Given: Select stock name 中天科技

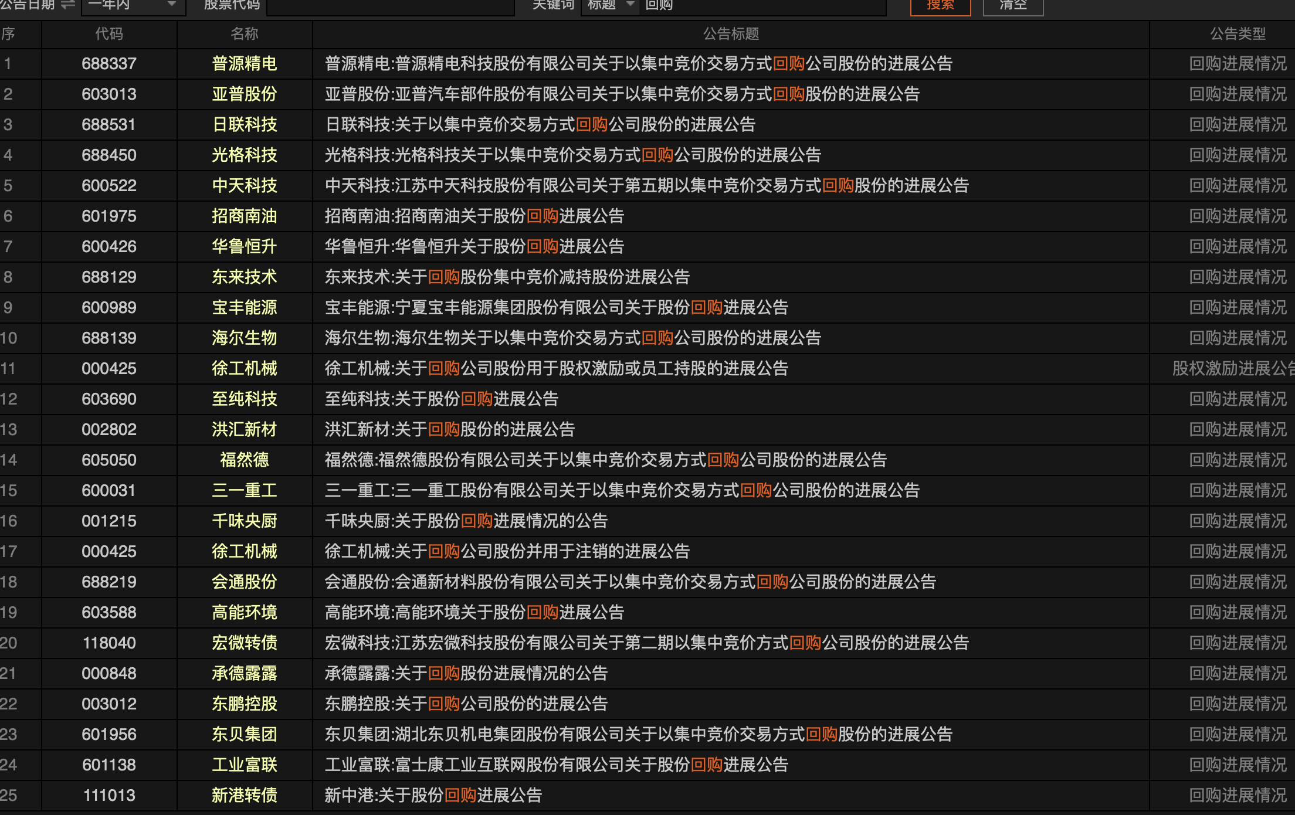Looking at the screenshot, I should [x=244, y=185].
